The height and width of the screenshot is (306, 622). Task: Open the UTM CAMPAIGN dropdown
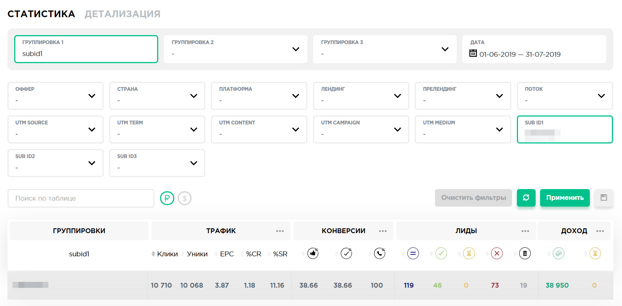(361, 129)
